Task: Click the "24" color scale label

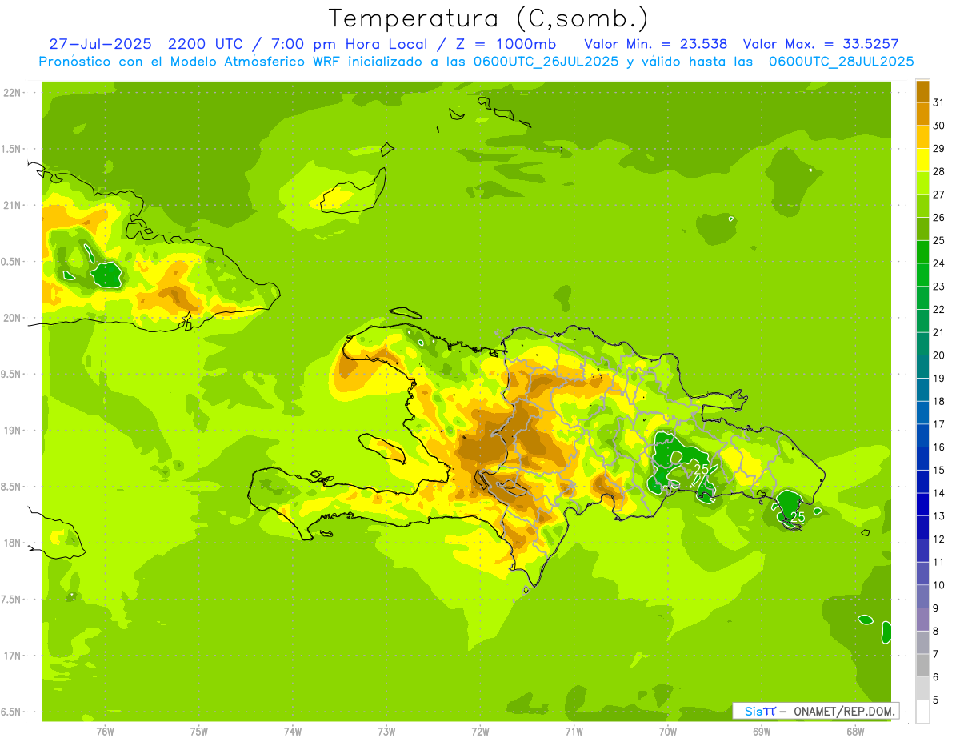Action: point(938,263)
